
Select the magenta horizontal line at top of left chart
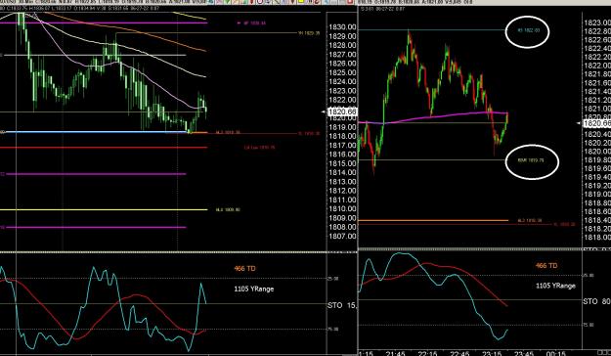click(104, 23)
